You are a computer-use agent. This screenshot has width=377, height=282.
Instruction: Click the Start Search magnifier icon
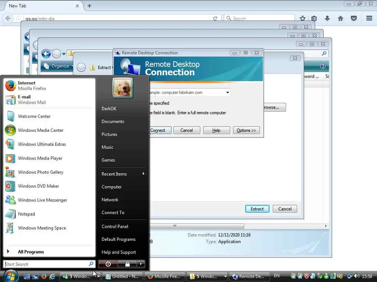pyautogui.click(x=91, y=264)
